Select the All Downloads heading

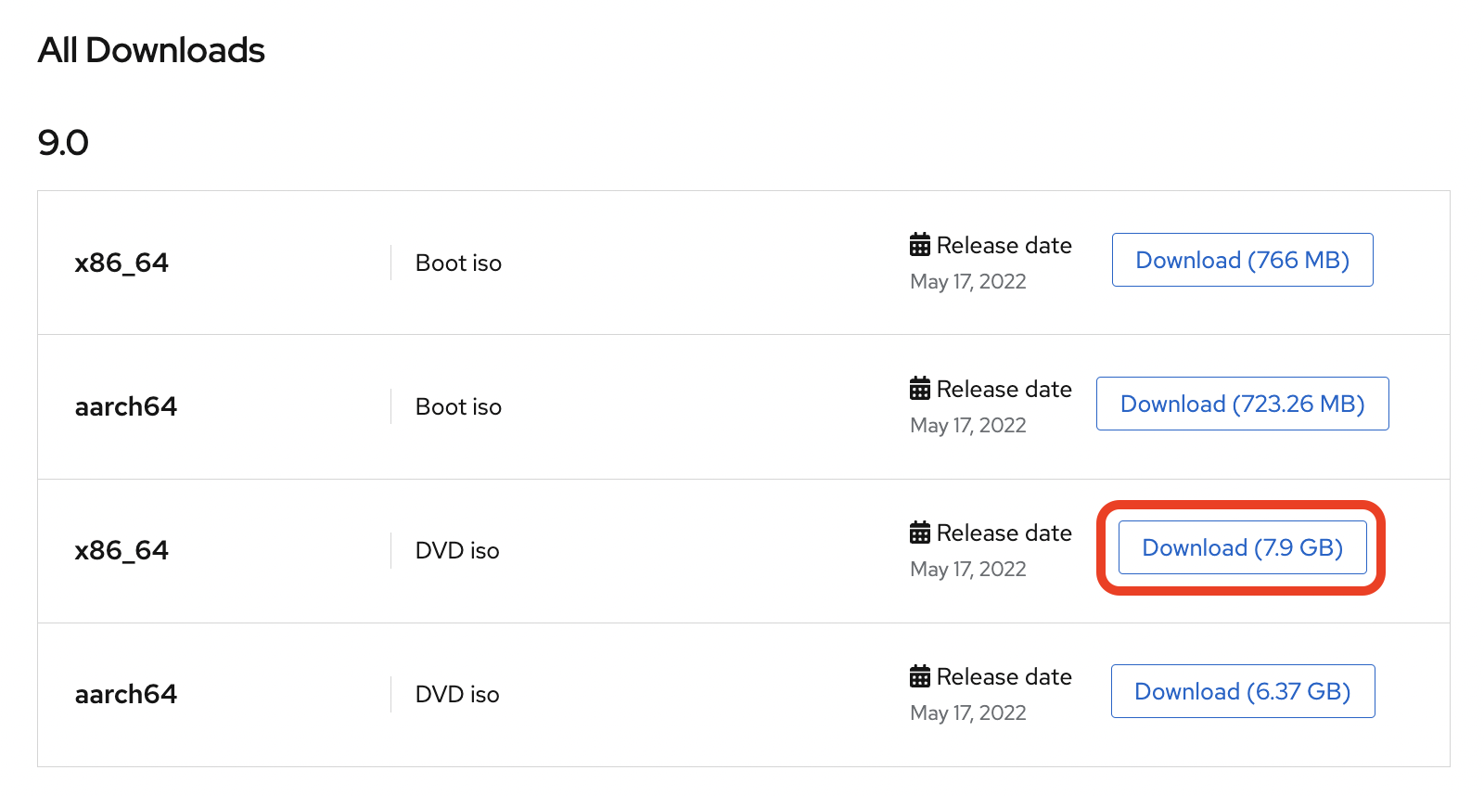tap(151, 50)
